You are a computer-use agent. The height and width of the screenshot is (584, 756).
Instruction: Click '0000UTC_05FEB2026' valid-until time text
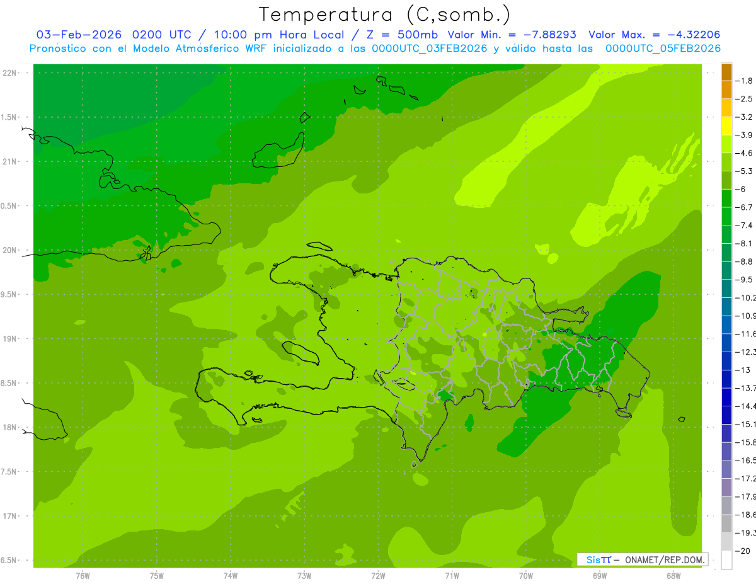pyautogui.click(x=663, y=49)
